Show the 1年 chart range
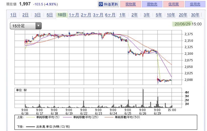 coord(122,15)
